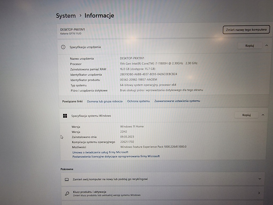The width and height of the screenshot is (273, 205).
Task: Open Microsoft services agreement link
Action: pyautogui.click(x=100, y=152)
